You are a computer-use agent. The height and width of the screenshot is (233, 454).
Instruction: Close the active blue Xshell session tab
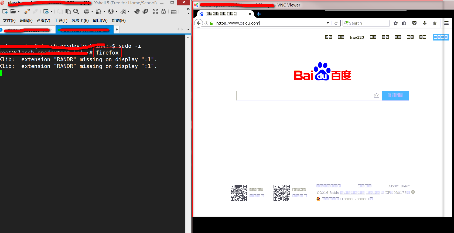(110, 29)
